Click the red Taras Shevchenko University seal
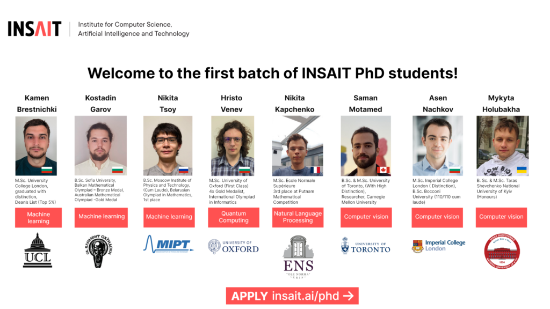 (x=502, y=251)
